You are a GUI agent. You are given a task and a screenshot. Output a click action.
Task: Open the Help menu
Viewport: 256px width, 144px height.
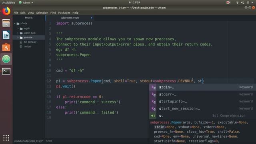(76, 13)
